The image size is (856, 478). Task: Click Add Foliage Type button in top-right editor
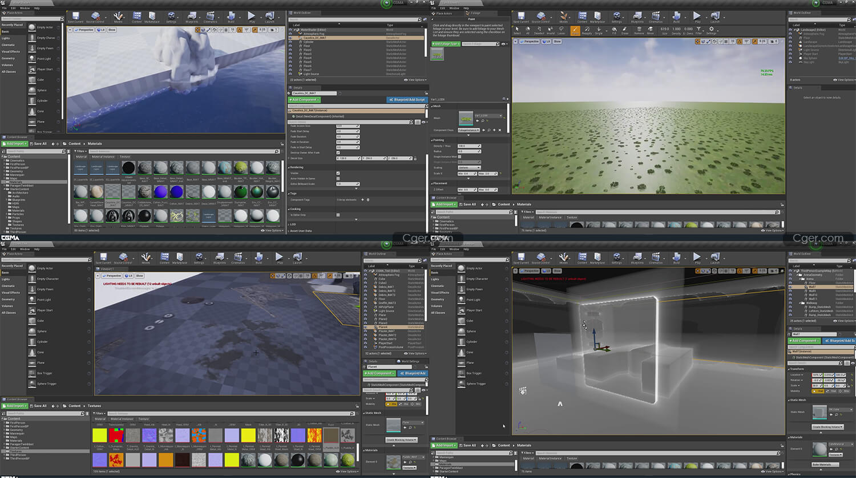tap(445, 44)
